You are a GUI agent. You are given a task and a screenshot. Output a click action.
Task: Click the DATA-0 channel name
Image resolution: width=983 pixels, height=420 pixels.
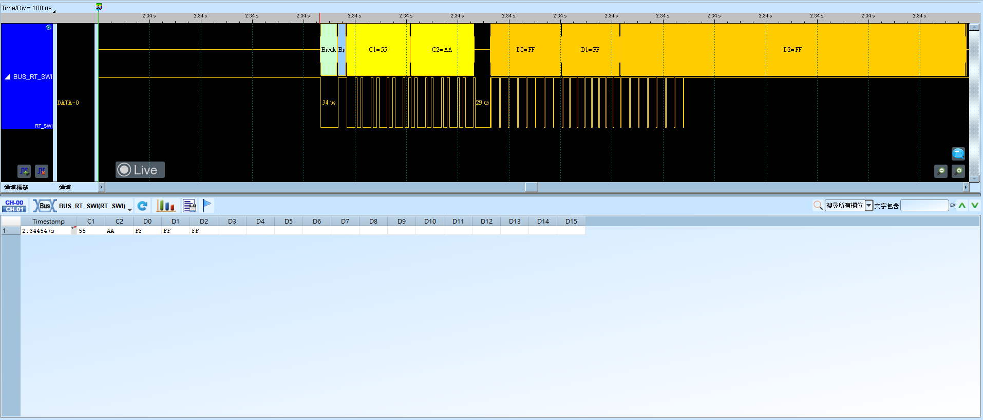coord(68,103)
